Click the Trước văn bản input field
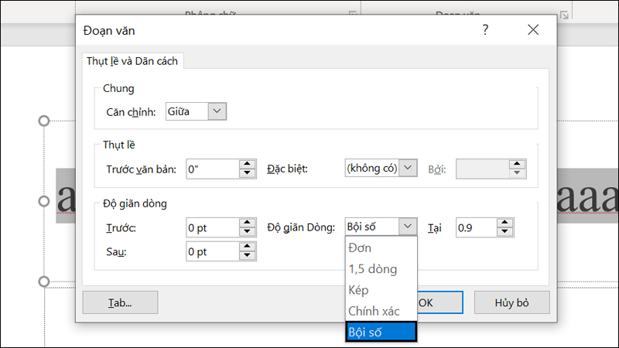Screen dimensions: 619x348 coord(210,169)
